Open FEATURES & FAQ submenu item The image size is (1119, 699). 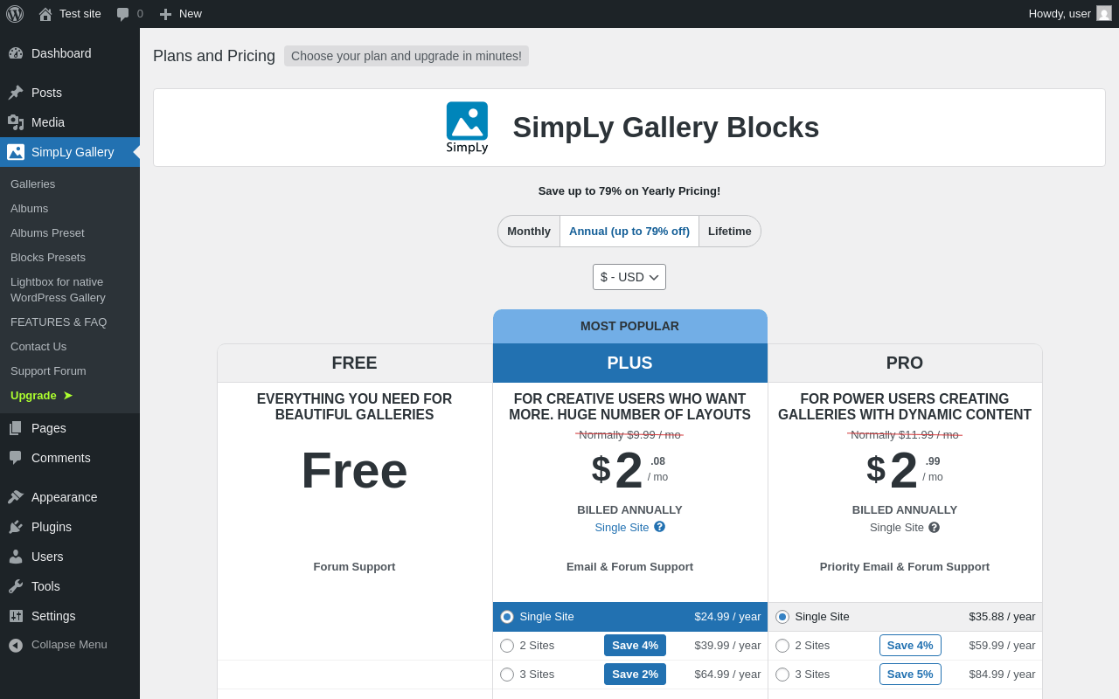70,322
